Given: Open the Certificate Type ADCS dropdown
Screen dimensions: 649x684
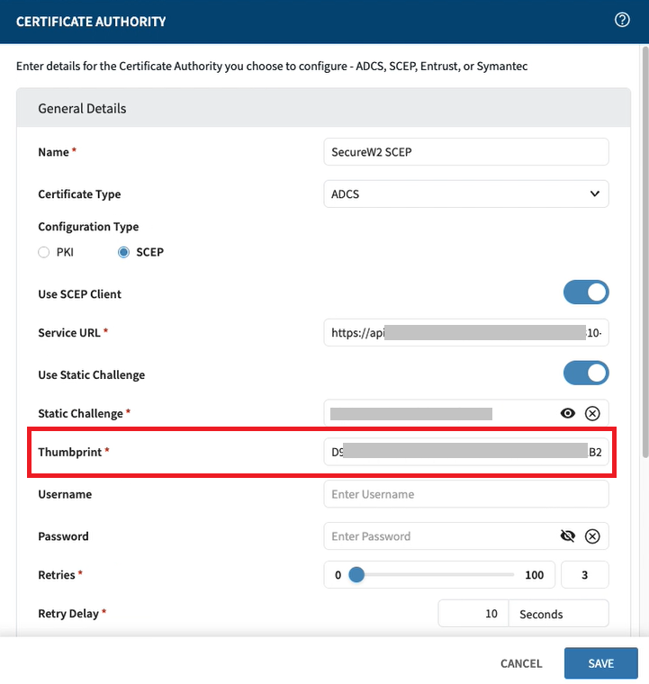Looking at the screenshot, I should [465, 193].
